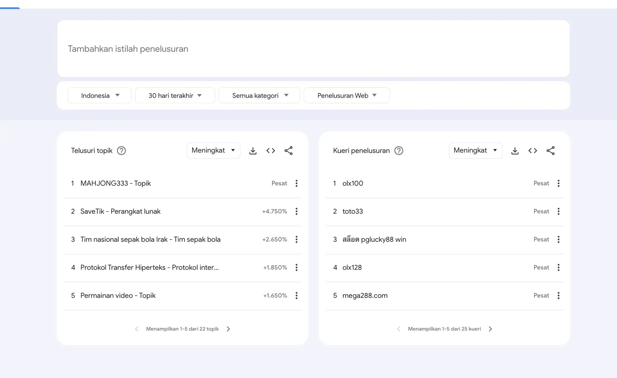This screenshot has width=617, height=378.
Task: Share the Telusuri topik card
Action: pos(288,151)
